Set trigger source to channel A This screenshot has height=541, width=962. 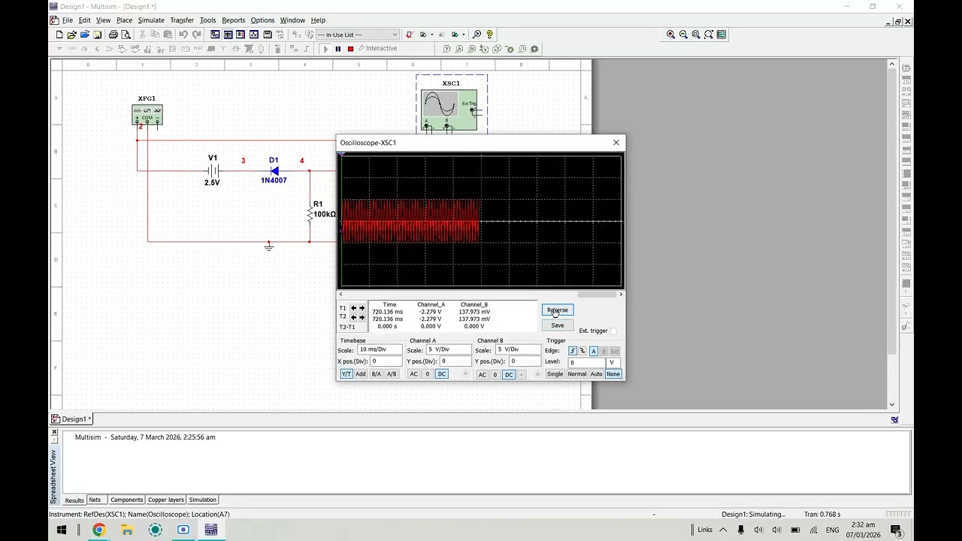click(x=594, y=351)
